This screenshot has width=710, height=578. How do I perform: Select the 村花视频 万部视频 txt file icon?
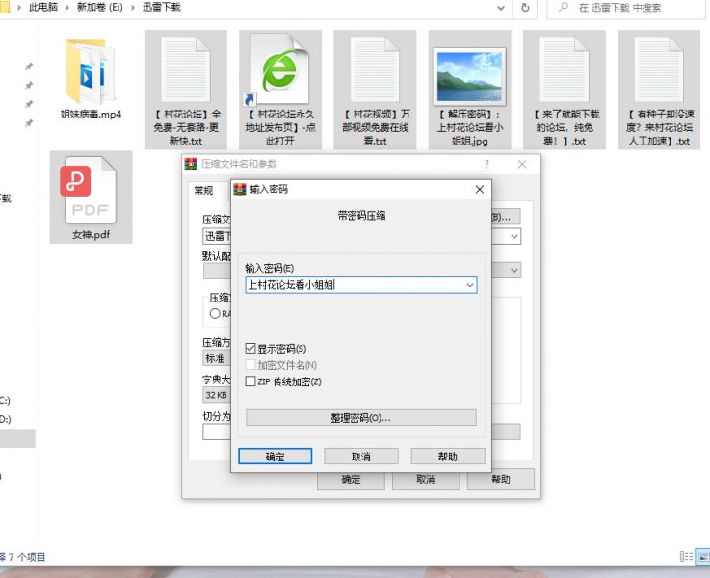375,68
